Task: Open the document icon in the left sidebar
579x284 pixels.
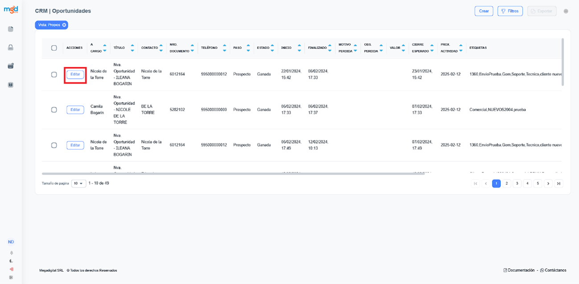Action: [11, 29]
